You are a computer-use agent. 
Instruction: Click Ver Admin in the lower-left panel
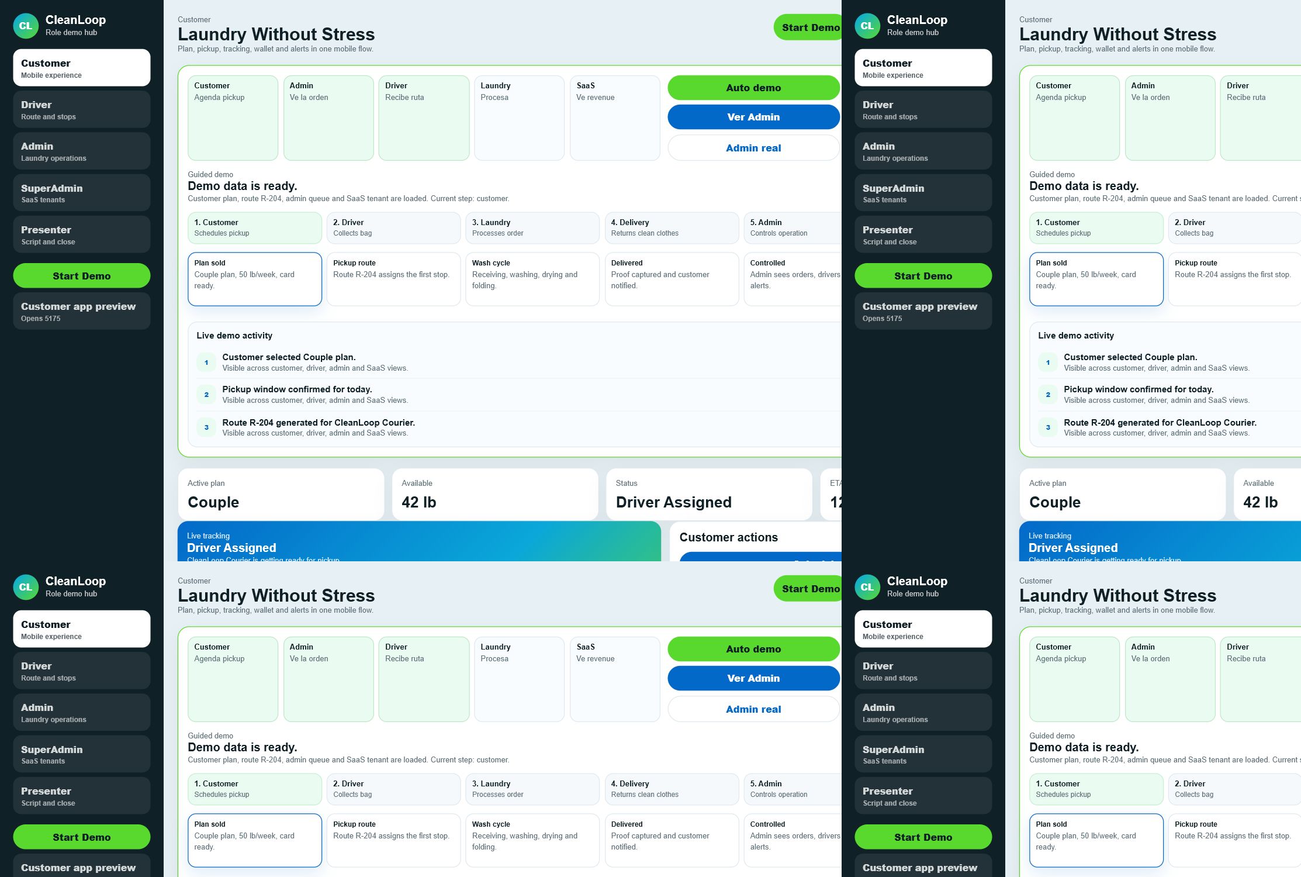pos(753,678)
